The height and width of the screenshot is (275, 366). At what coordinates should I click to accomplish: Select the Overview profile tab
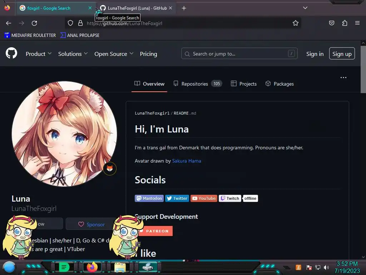[x=149, y=84]
